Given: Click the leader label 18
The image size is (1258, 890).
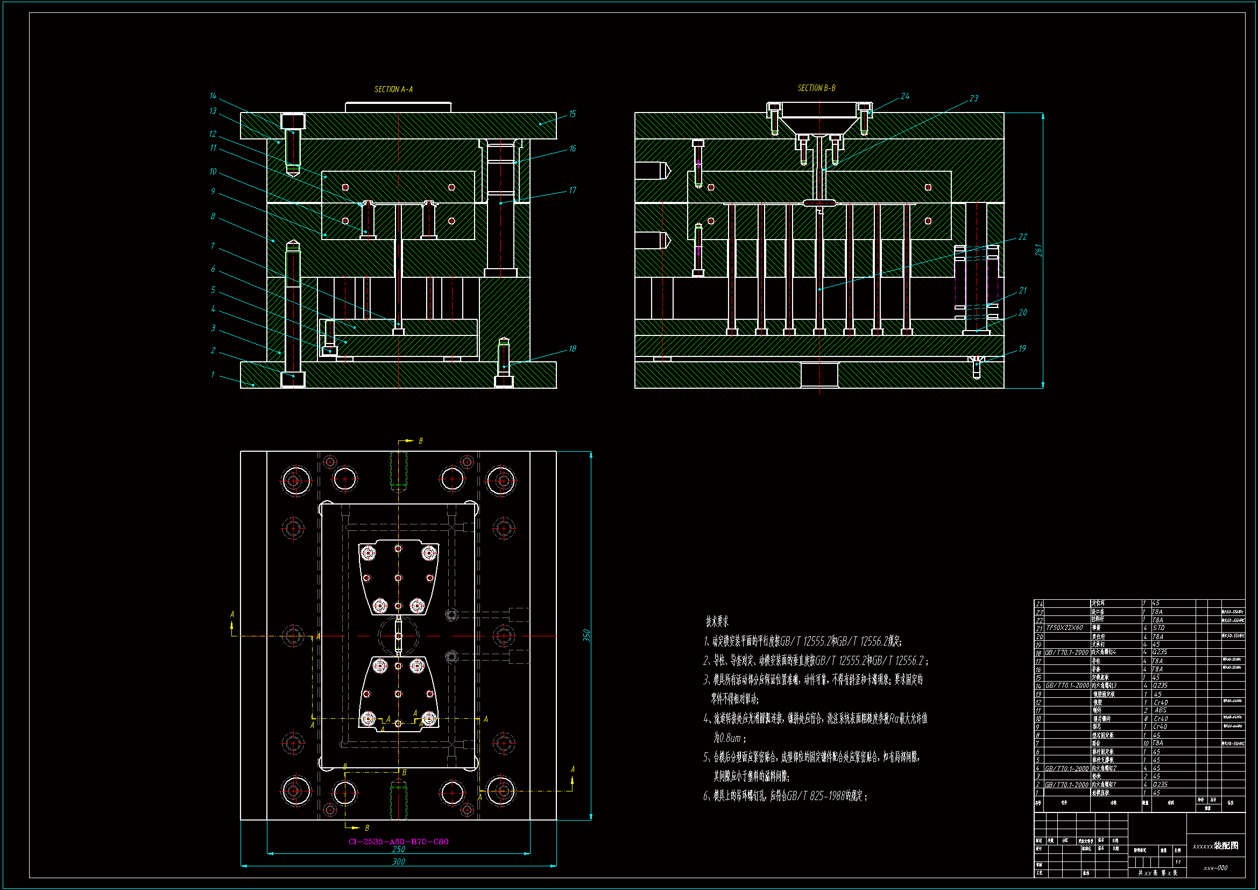Looking at the screenshot, I should tap(572, 349).
